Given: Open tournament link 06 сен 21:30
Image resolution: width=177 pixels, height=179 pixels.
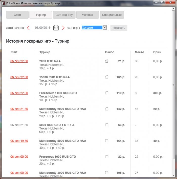Looking at the screenshot, I should [x=19, y=109].
